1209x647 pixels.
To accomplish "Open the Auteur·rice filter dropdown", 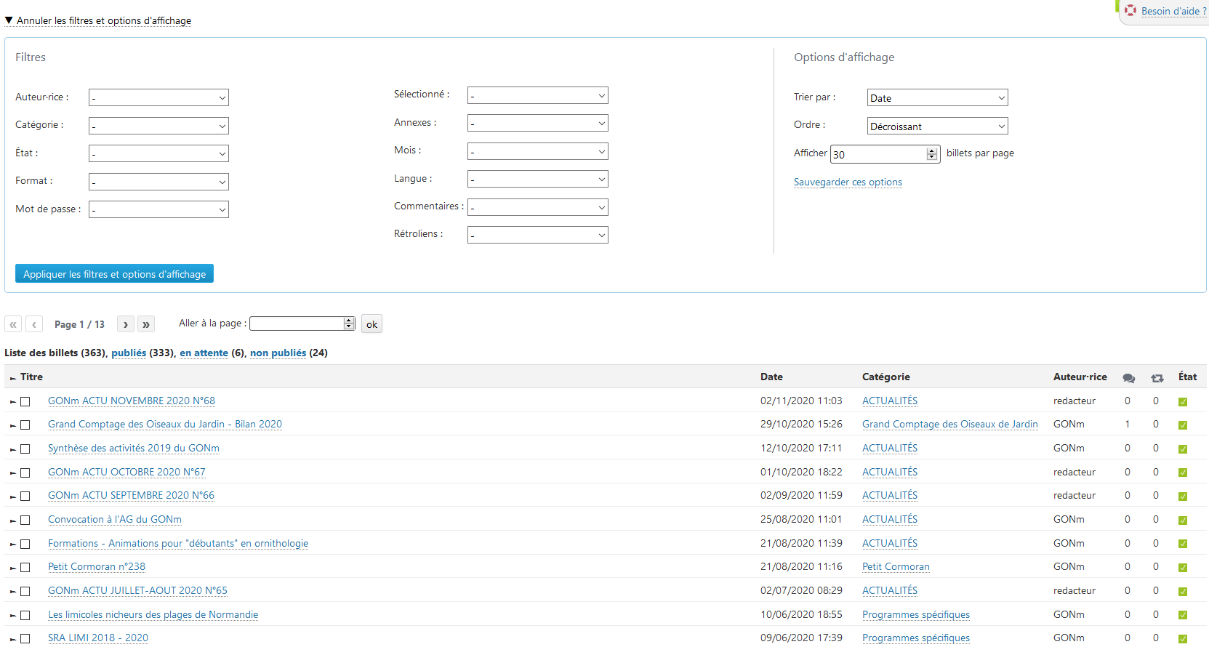I will [158, 97].
